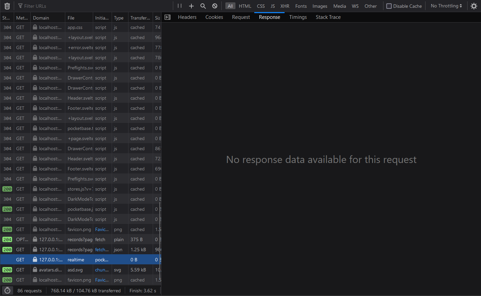Click the 204 status badge
481x296 pixels.
coord(7,239)
